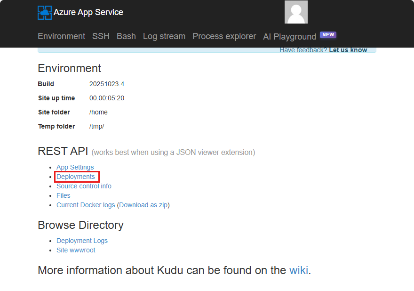
Task: Click the REST API section heading
Action: click(63, 151)
